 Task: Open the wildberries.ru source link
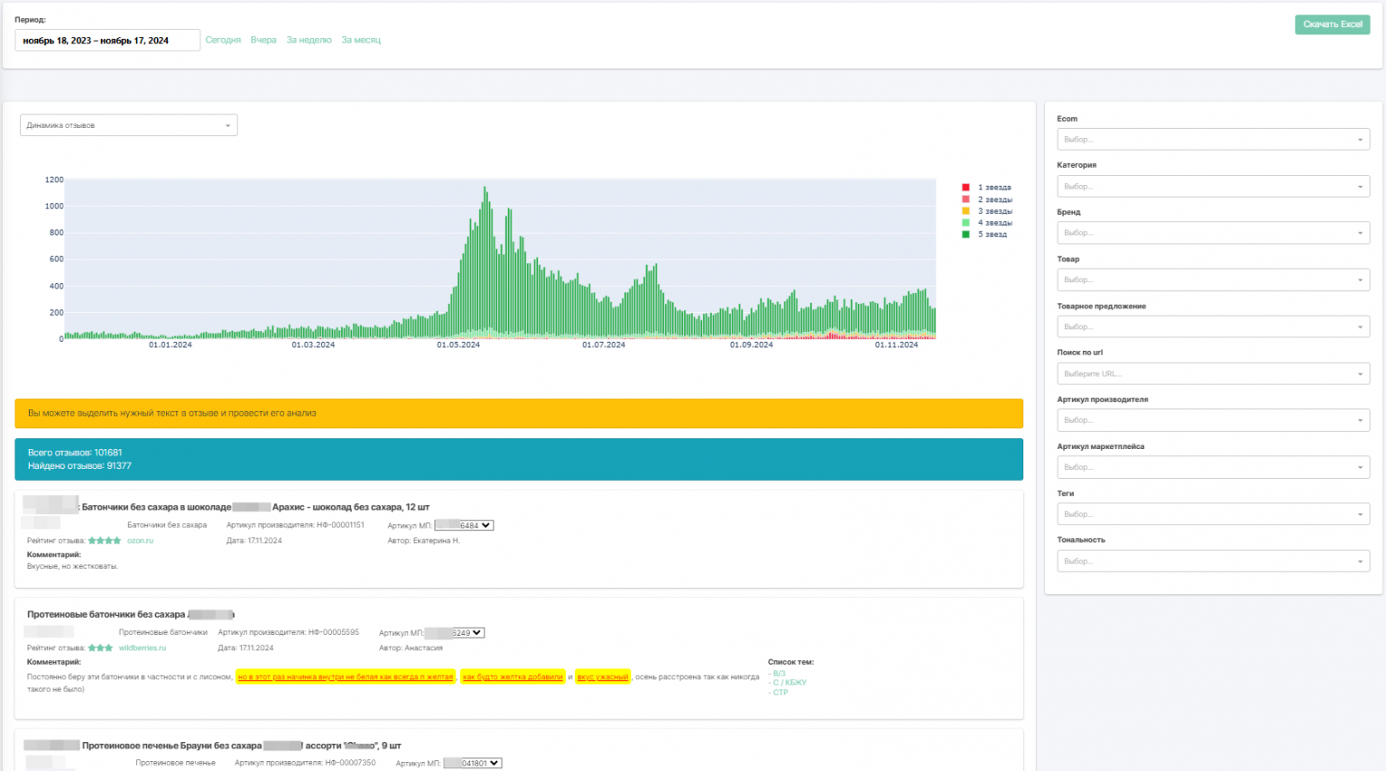tap(143, 648)
